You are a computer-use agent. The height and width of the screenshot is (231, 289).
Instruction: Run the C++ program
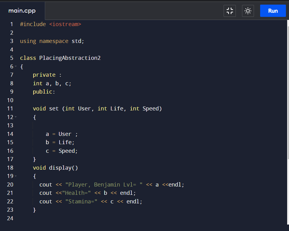273,11
